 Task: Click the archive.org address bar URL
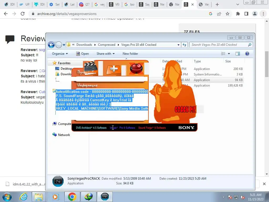[67, 14]
